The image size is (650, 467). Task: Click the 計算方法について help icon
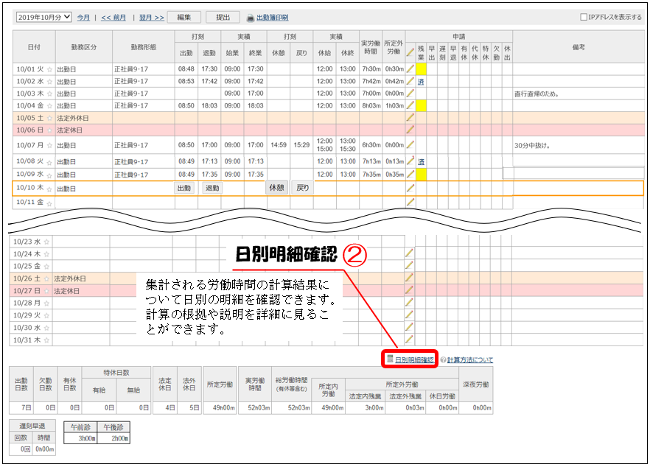click(443, 360)
